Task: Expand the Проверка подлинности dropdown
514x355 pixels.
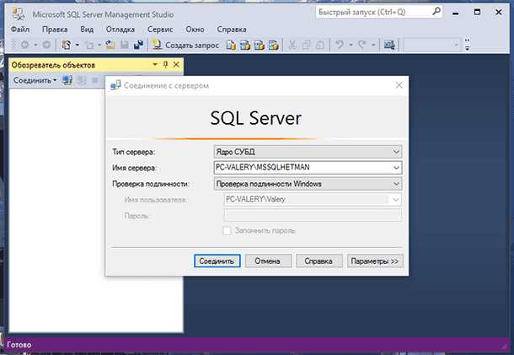Action: [396, 184]
